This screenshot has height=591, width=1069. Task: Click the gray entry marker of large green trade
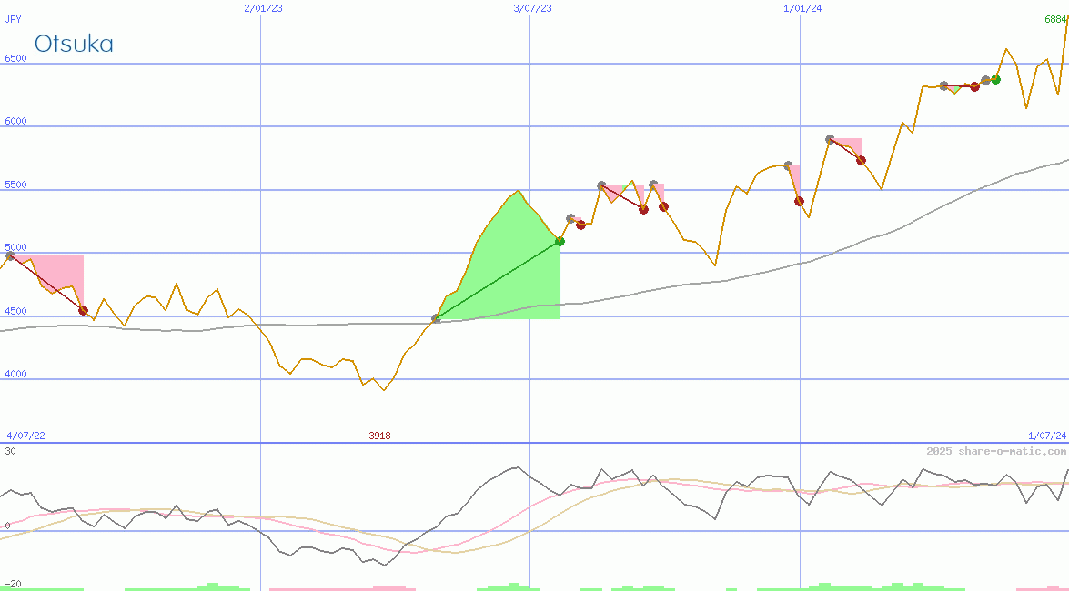(x=436, y=318)
